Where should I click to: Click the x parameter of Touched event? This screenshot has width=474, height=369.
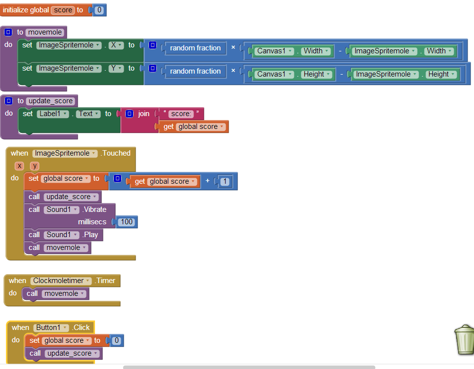pyautogui.click(x=19, y=165)
